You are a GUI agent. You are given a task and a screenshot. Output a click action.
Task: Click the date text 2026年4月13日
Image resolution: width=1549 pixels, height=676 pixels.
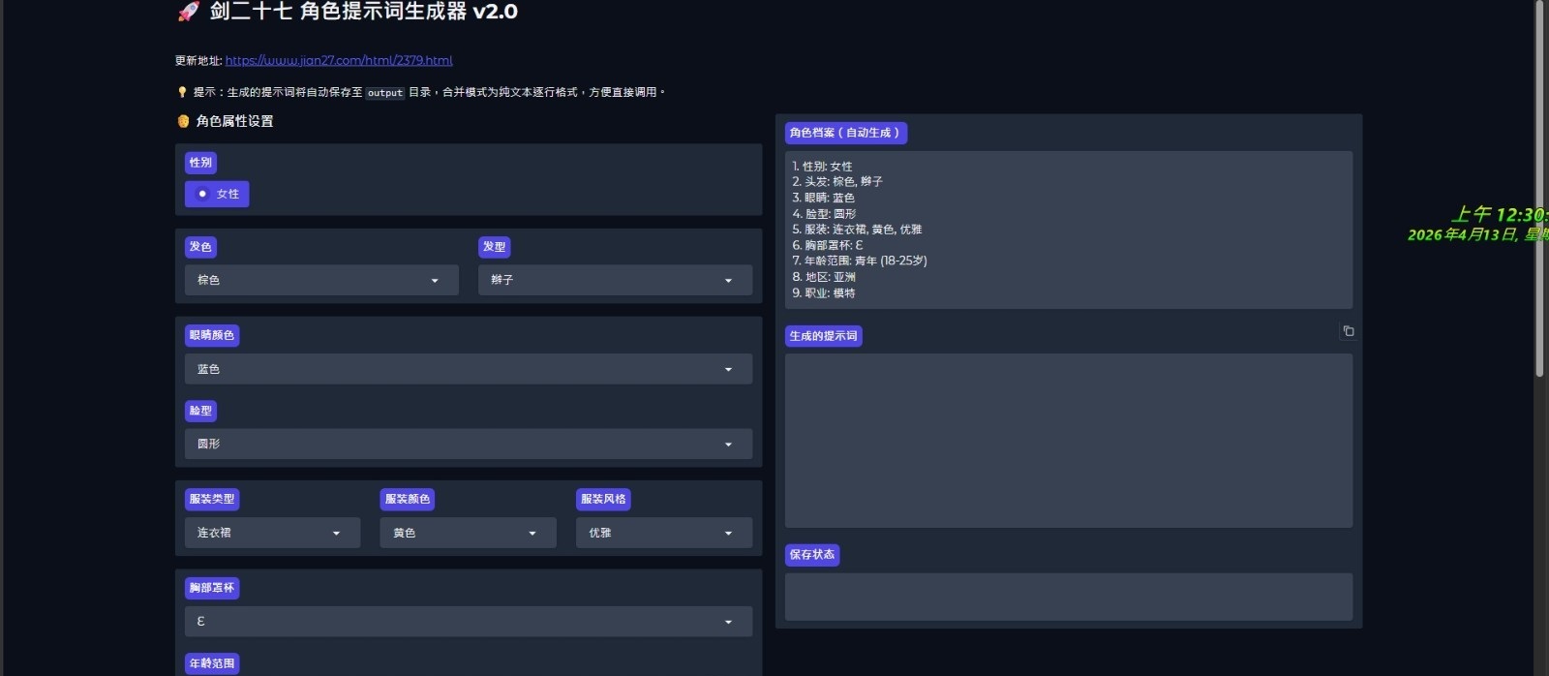tap(1462, 234)
